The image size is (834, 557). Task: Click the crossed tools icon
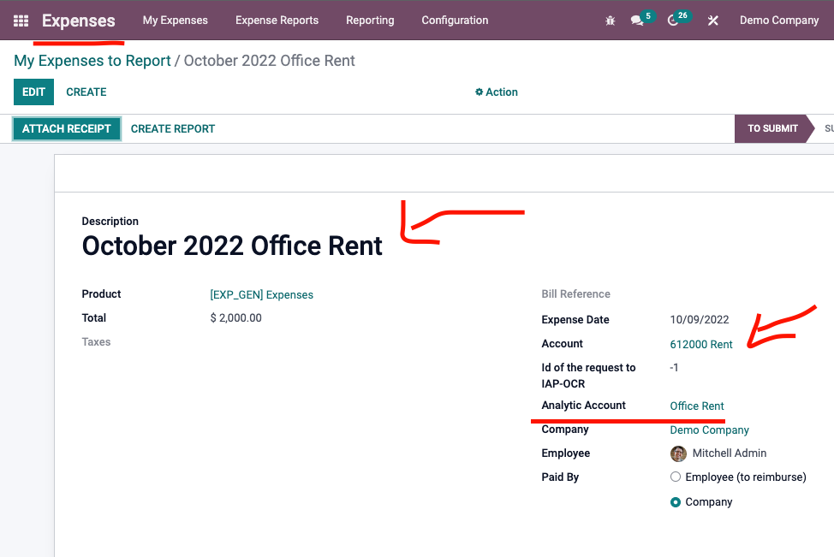[712, 21]
